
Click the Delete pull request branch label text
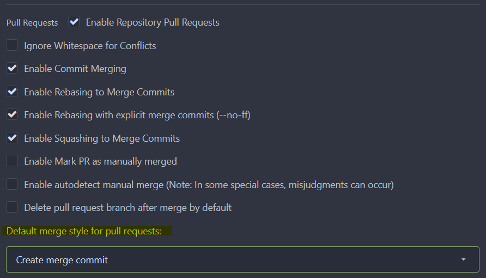(128, 208)
